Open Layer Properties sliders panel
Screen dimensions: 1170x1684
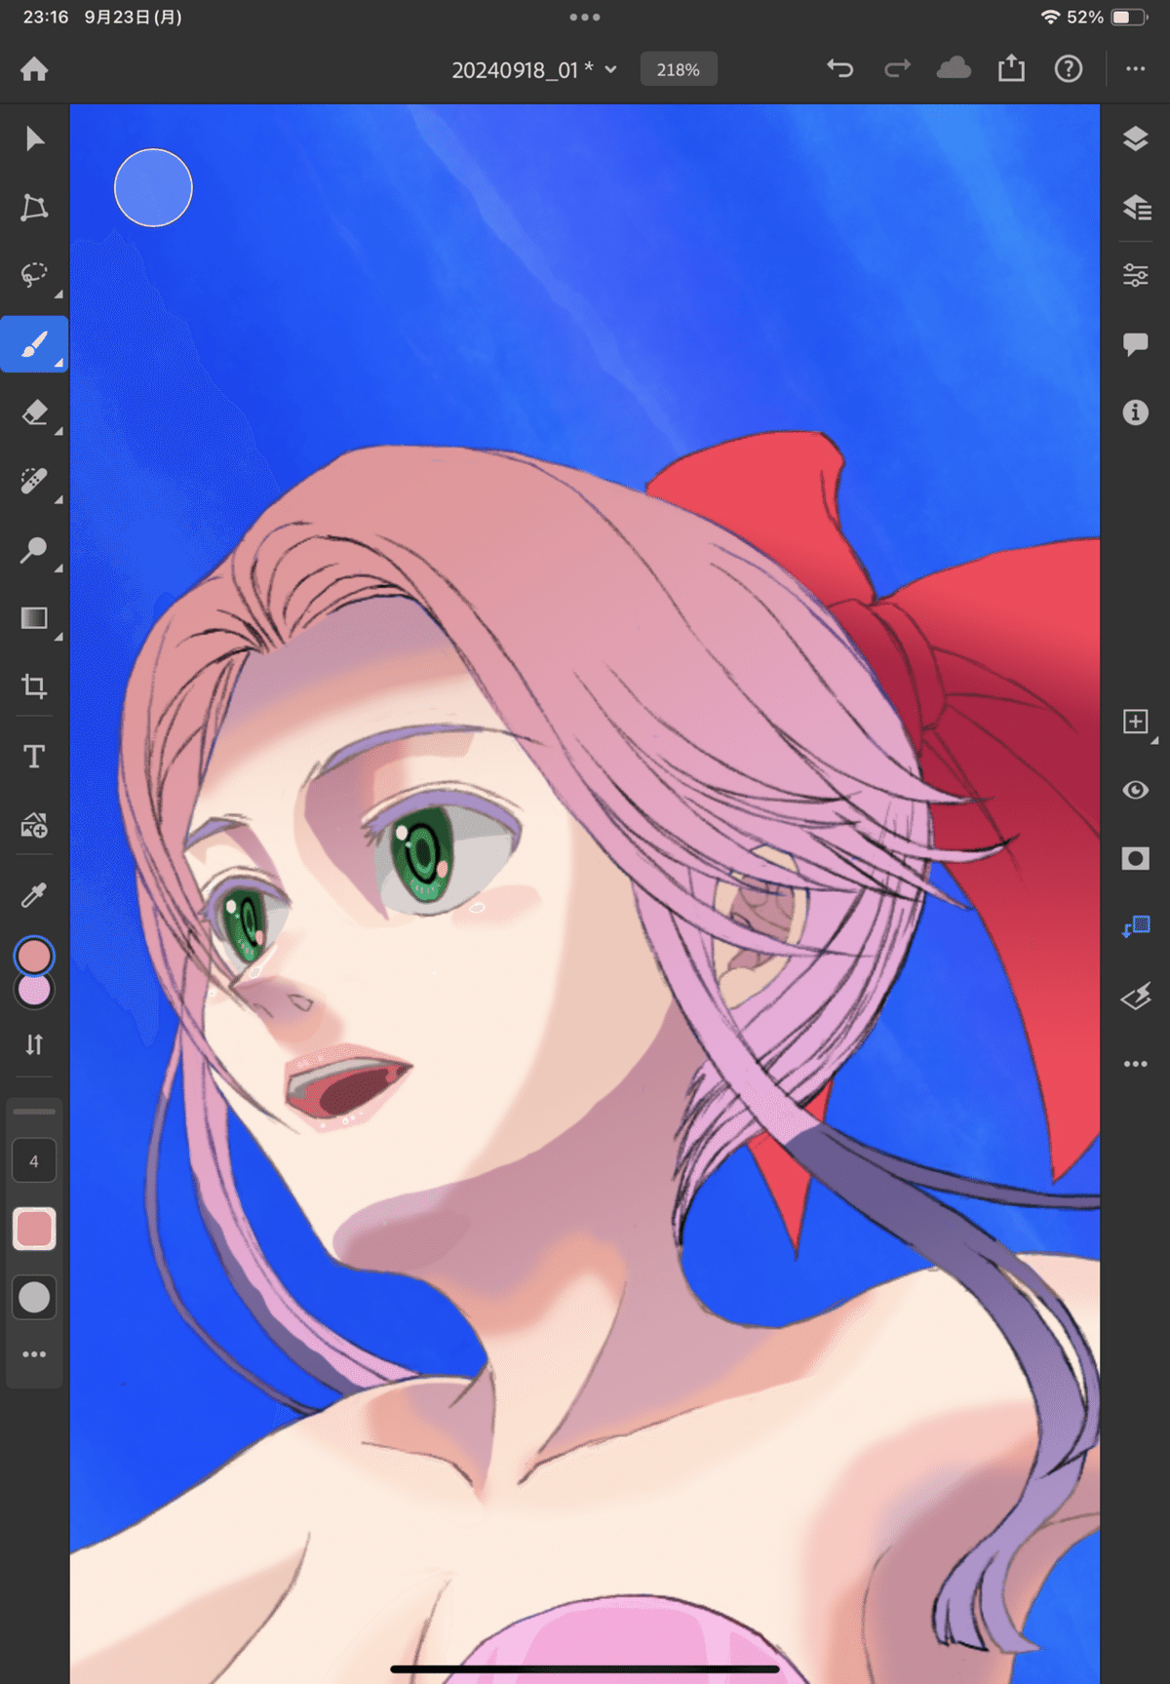[1136, 276]
